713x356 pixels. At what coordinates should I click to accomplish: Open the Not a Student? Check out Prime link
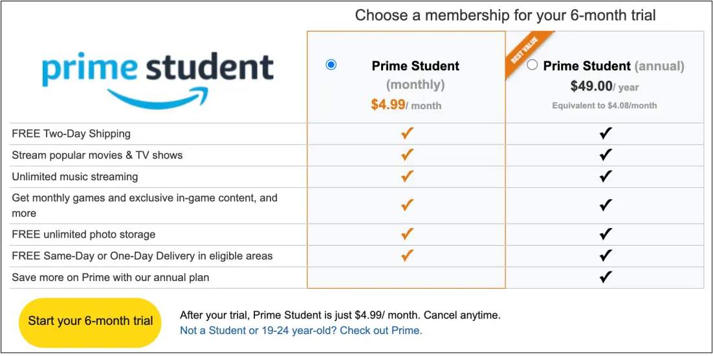[x=301, y=331]
